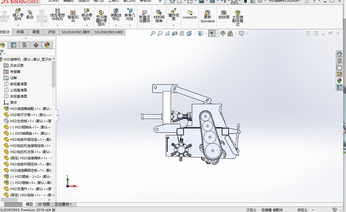Switch to SOLIDWORKS 插件 tab
The width and height of the screenshot is (346, 212).
[x=76, y=32]
